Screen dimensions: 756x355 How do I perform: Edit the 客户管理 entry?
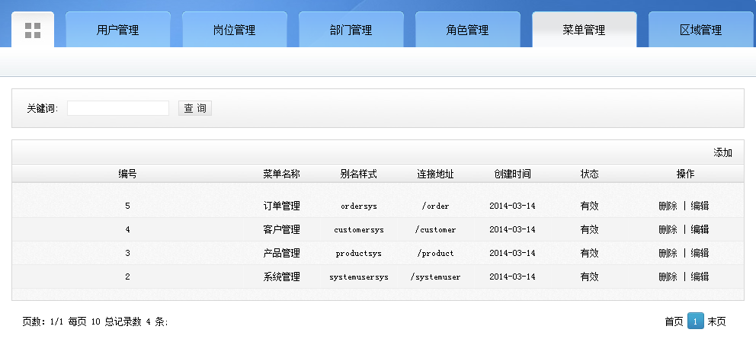tap(700, 229)
